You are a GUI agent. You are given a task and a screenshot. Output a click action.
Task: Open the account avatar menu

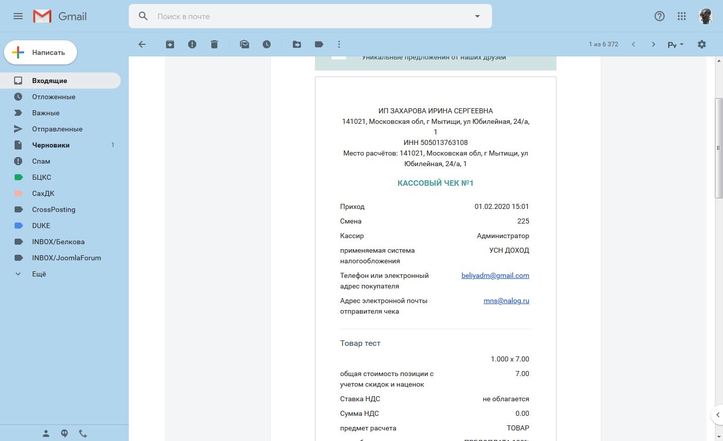706,16
